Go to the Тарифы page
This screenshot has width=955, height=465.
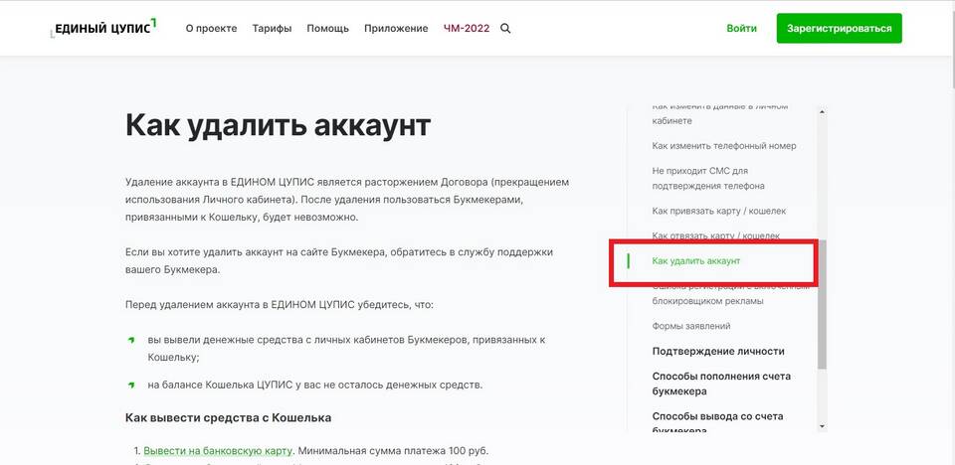(x=272, y=29)
